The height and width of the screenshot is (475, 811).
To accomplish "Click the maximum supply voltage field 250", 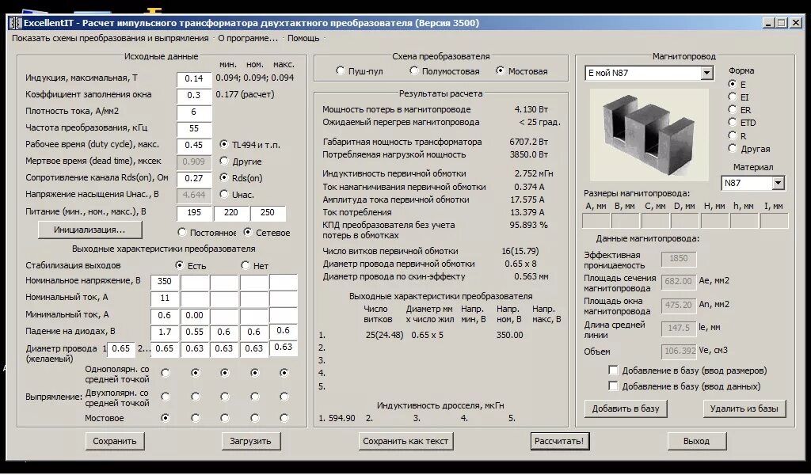I will [x=268, y=212].
